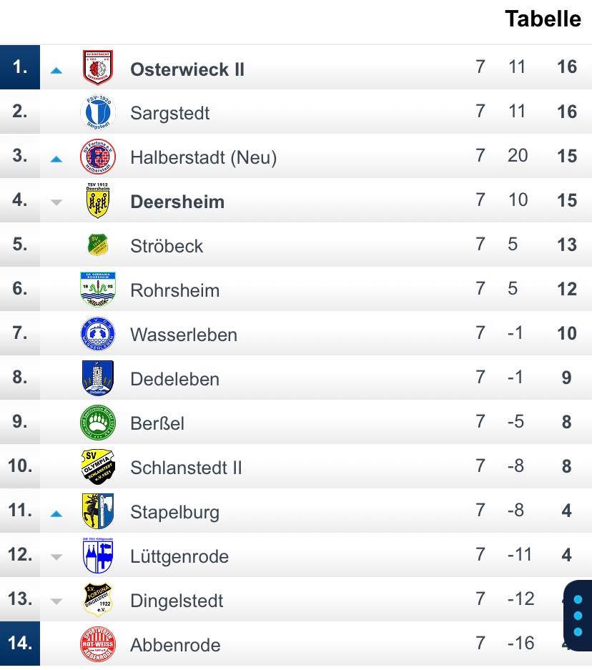Open the three-dot floating menu button

coord(578,616)
